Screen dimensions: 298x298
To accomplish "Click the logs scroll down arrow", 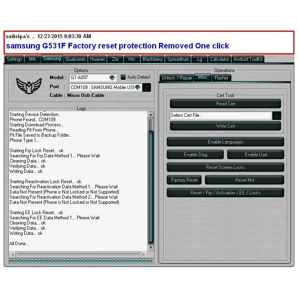I will pos(151,248).
